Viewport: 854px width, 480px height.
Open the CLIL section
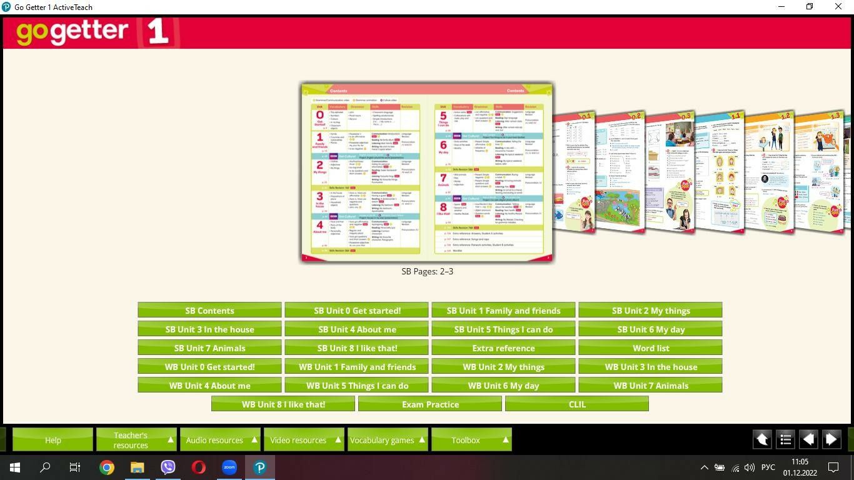pos(577,404)
